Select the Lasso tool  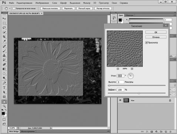[4, 28]
